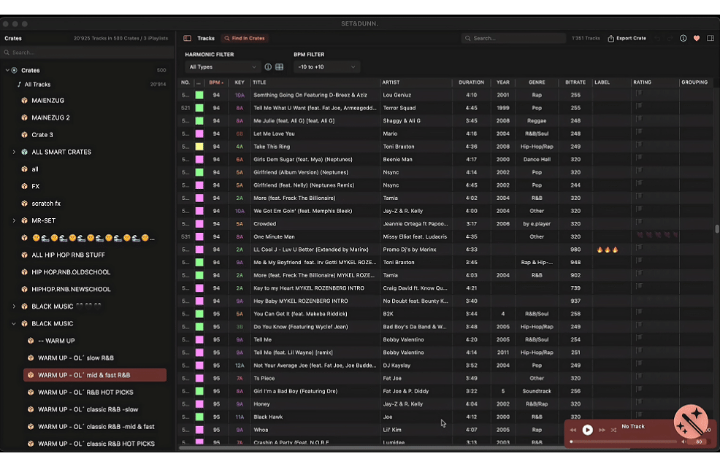Viewport: 720px width, 467px height.
Task: Open the magic wand assistant button
Action: tap(691, 421)
